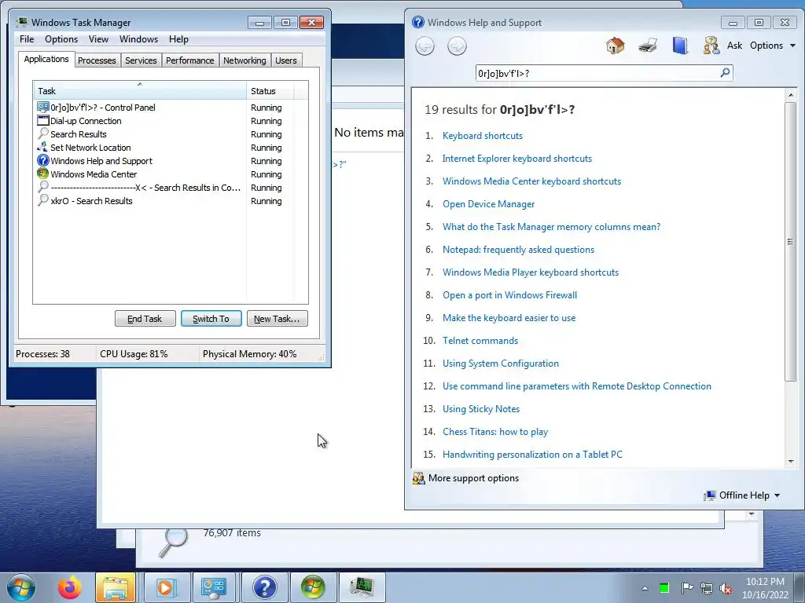Screen dimensions: 805x603
Task: Go back using Help back arrow
Action: [425, 46]
